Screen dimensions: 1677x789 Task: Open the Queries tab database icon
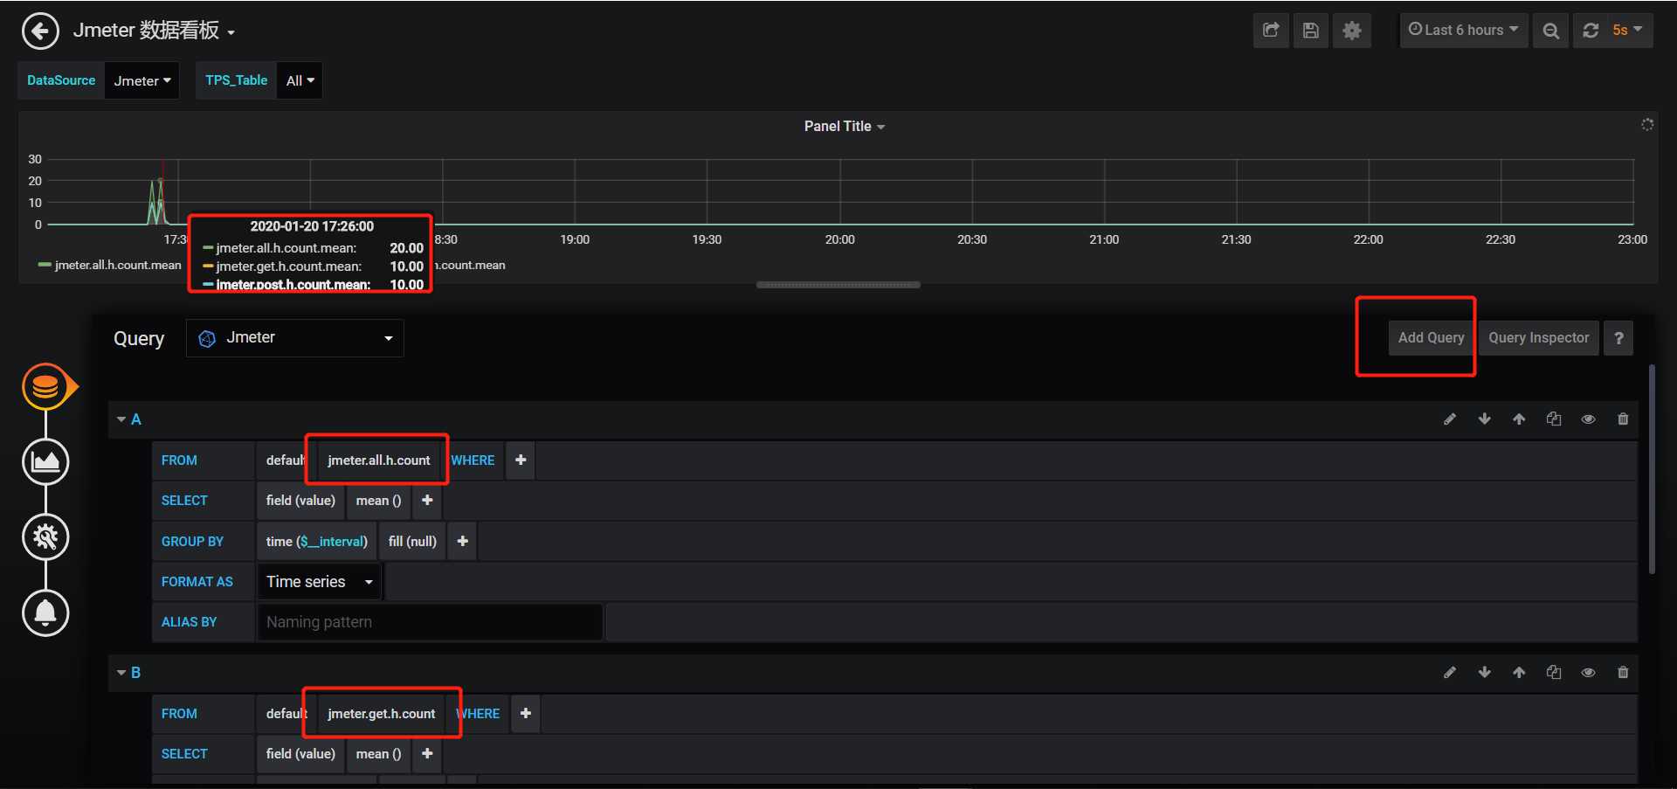click(45, 386)
